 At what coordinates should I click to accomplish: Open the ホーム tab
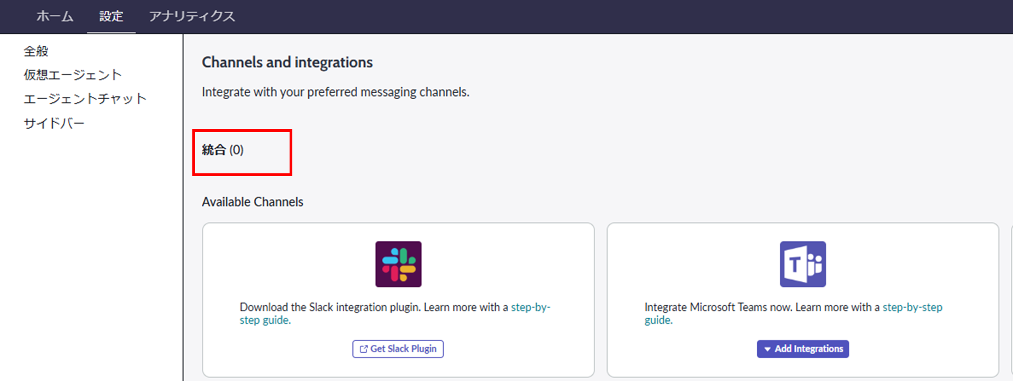tap(55, 16)
